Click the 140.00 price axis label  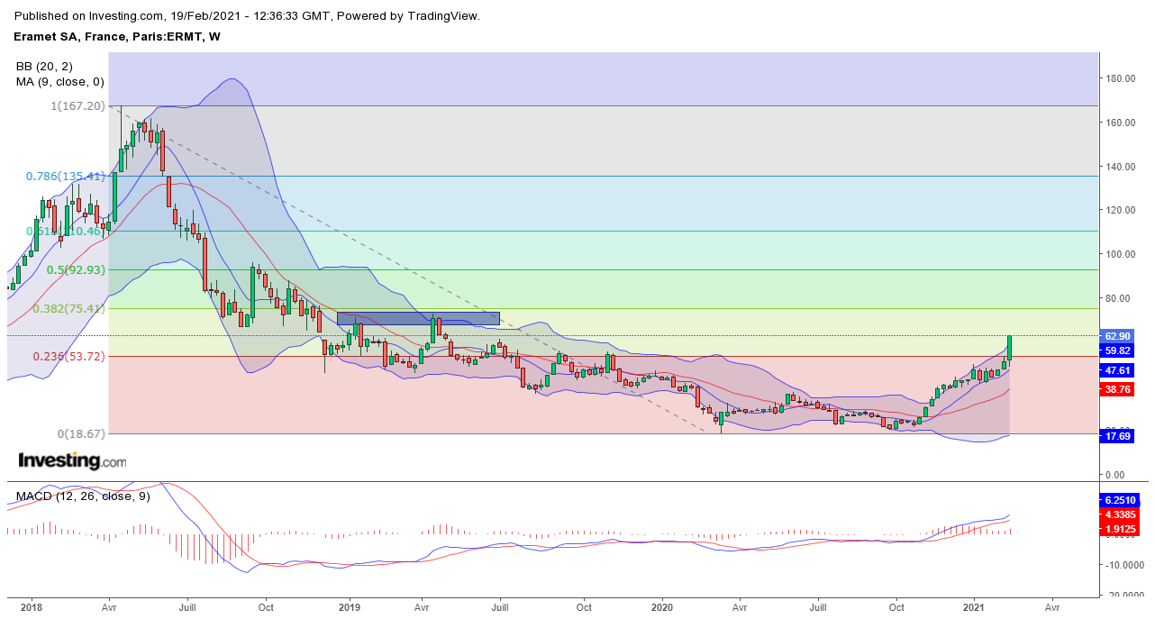click(x=1120, y=167)
